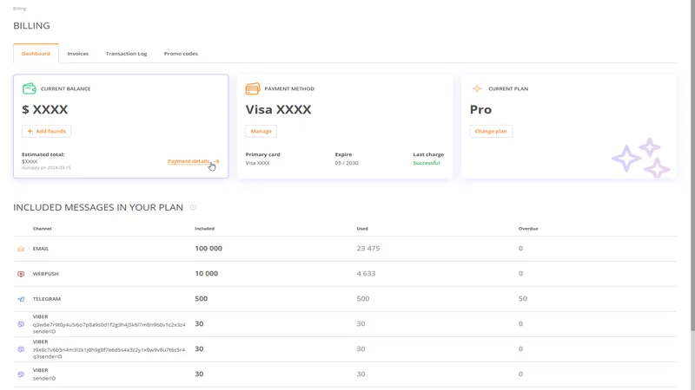The height and width of the screenshot is (390, 695).
Task: Click the Email channel envelope icon
Action: pos(21,249)
